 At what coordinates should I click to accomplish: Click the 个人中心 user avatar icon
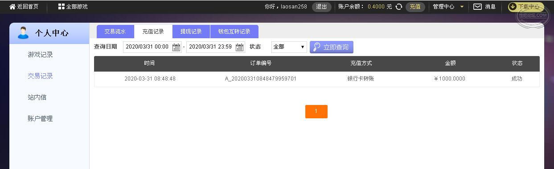click(23, 33)
